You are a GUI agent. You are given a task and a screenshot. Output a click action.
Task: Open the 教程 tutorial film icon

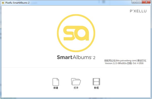96,82
